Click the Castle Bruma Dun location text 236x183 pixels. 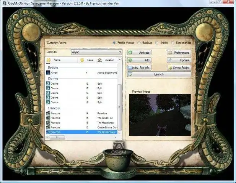coord(107,127)
